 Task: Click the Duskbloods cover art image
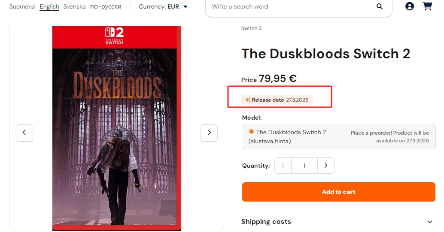[116, 129]
